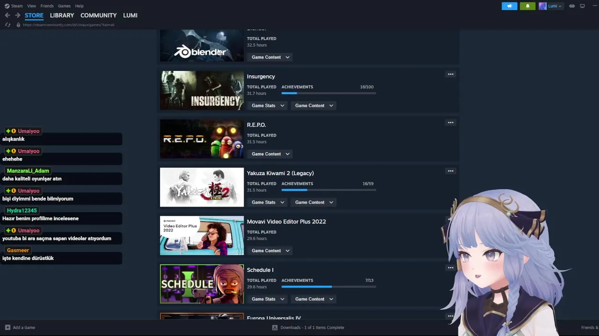
Task: Switch to the STORE tab
Action: (x=34, y=15)
